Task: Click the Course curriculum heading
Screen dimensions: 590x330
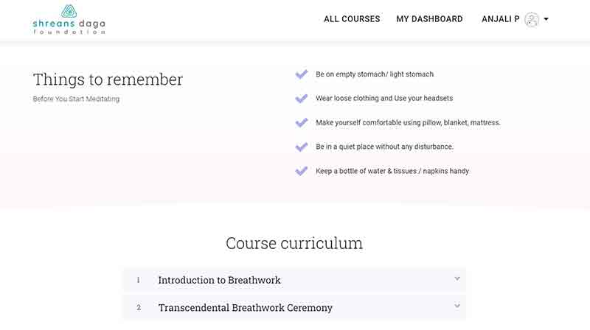Action: pyautogui.click(x=294, y=243)
